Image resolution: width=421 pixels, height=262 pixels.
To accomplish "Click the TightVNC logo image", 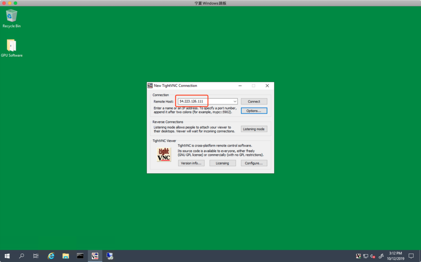I will point(164,155).
